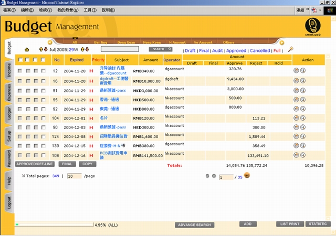Tick the first checkbox in row No. 104
The image size is (336, 236).
click(x=20, y=118)
